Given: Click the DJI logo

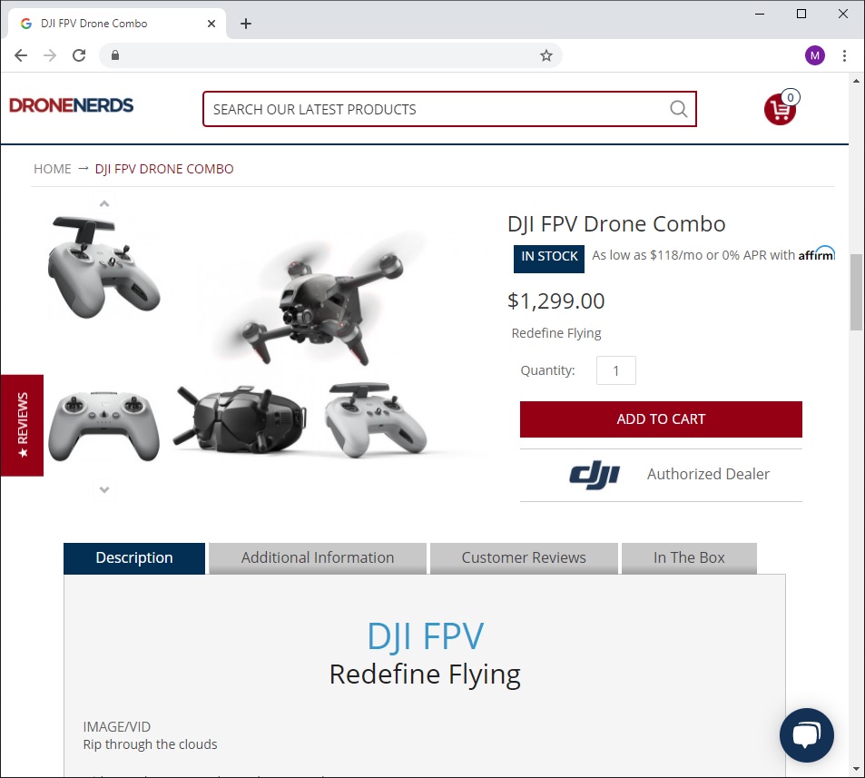Looking at the screenshot, I should point(595,475).
